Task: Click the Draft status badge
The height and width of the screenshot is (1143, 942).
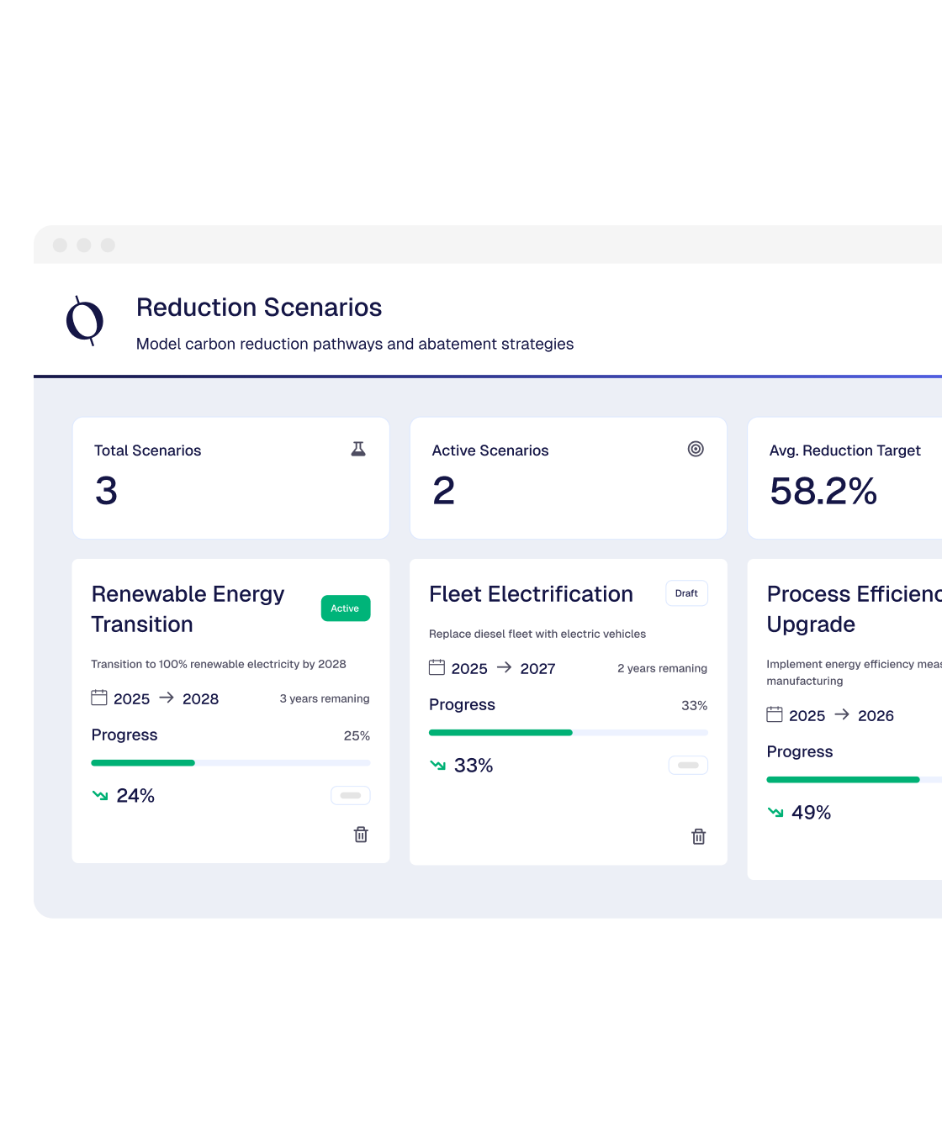Action: pos(686,593)
